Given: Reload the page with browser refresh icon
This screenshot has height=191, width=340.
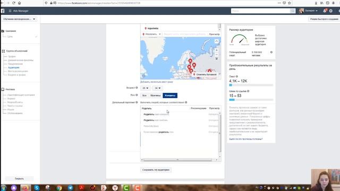Looking at the screenshot, I should [14, 3].
